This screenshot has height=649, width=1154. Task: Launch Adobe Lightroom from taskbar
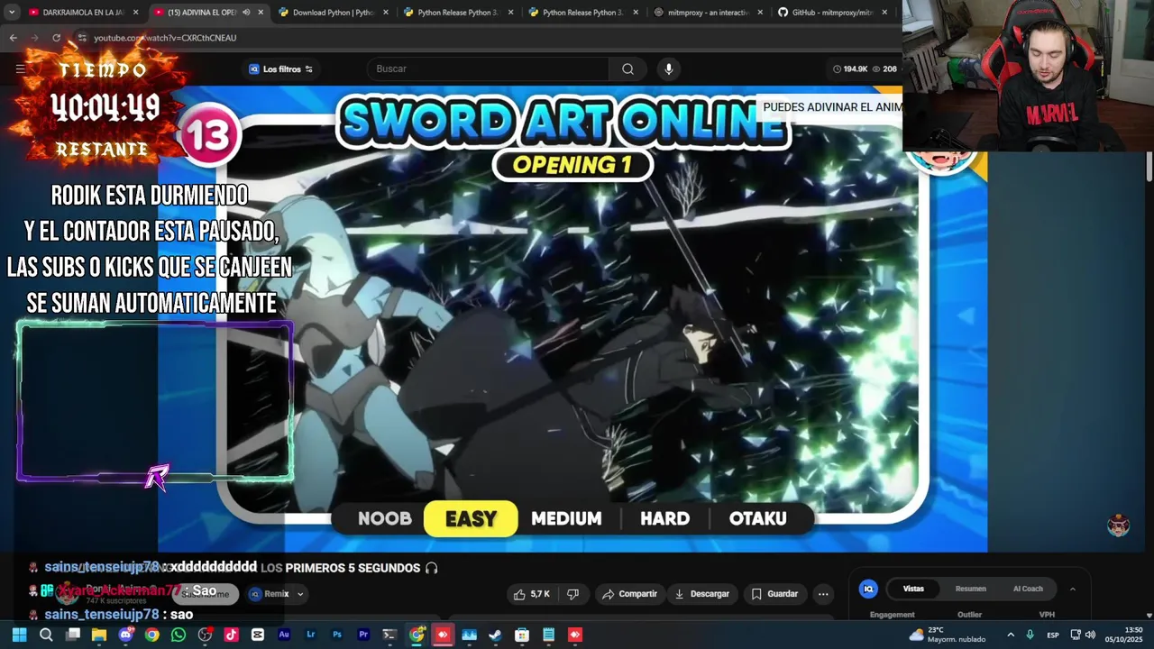pyautogui.click(x=310, y=635)
